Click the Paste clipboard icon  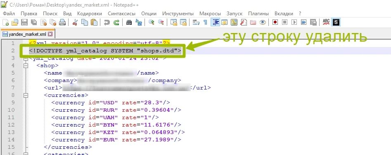[94, 22]
